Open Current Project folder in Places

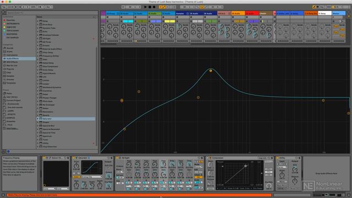[x=13, y=100]
